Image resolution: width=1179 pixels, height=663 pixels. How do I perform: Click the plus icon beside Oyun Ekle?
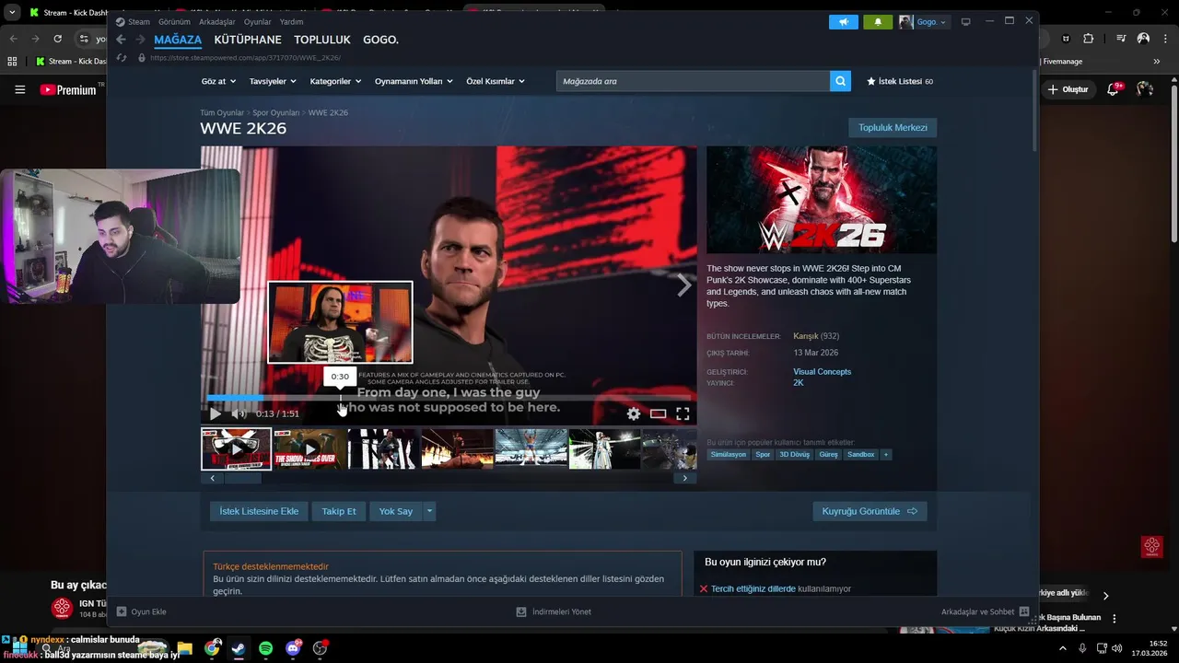pyautogui.click(x=122, y=611)
